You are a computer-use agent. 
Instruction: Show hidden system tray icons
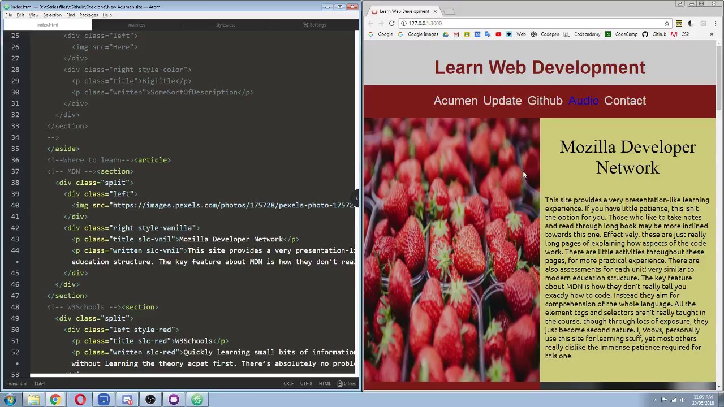tap(656, 400)
